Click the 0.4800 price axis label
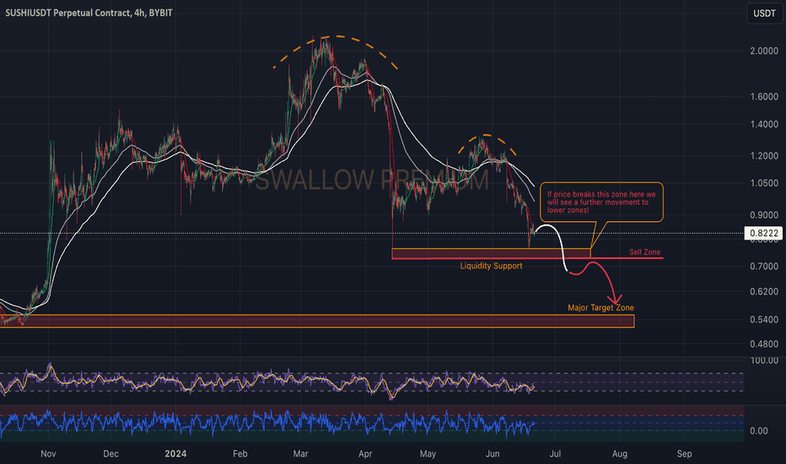 (x=764, y=344)
